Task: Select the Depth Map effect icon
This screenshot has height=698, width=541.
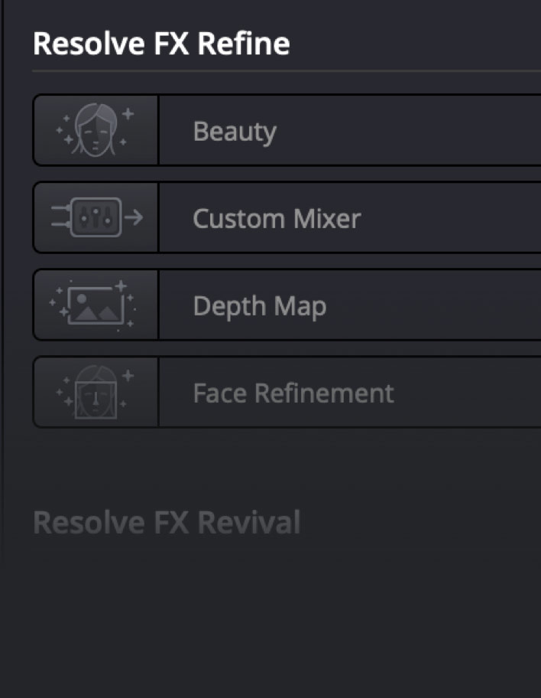Action: (x=94, y=304)
